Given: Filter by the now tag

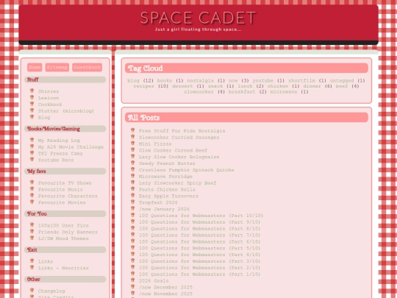Looking at the screenshot, I should click(x=233, y=81).
